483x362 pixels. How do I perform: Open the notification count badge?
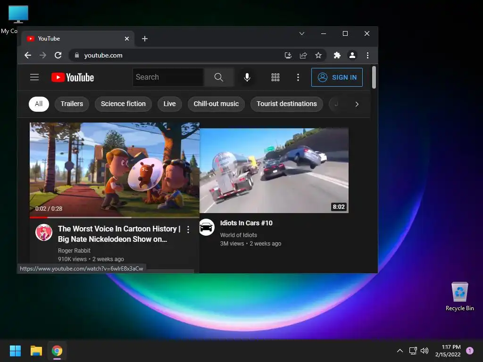(x=470, y=351)
